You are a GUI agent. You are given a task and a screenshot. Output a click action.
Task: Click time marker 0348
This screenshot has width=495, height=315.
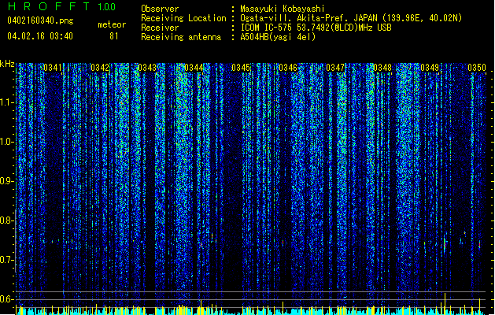tap(382, 68)
